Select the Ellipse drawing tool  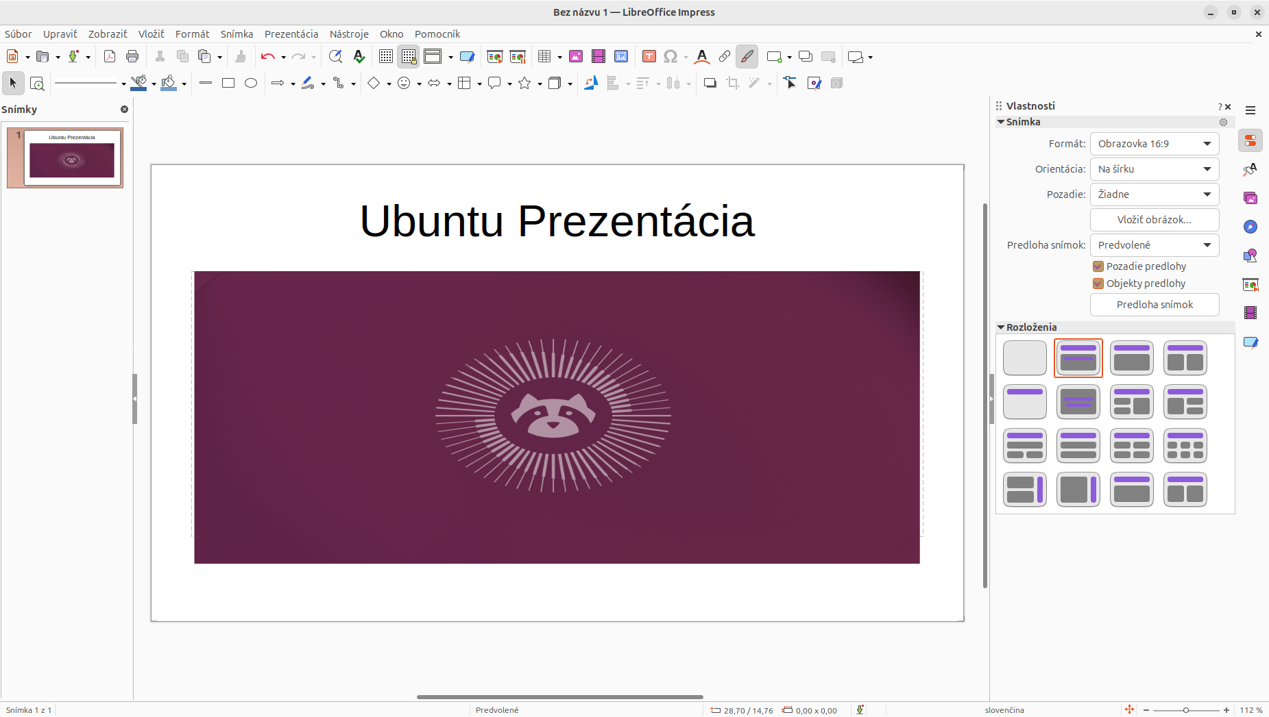(x=251, y=83)
